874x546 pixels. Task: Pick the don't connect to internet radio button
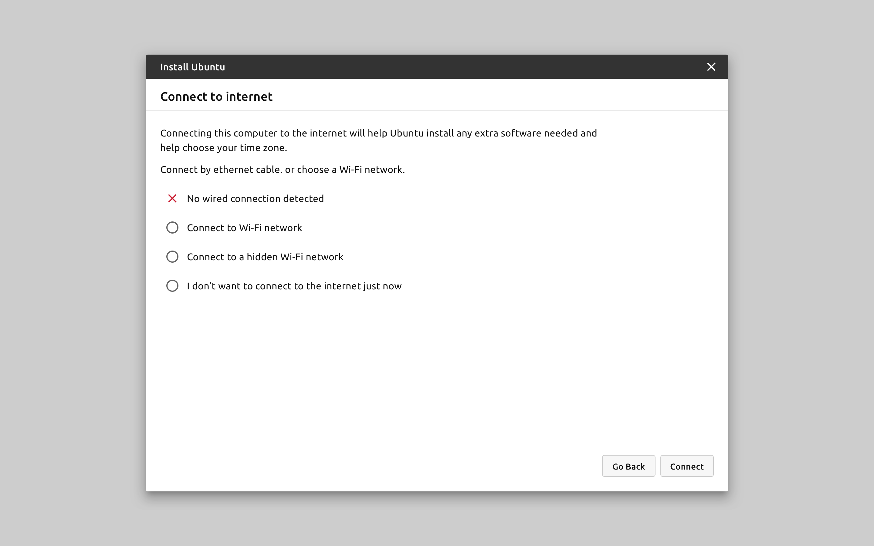click(x=172, y=286)
